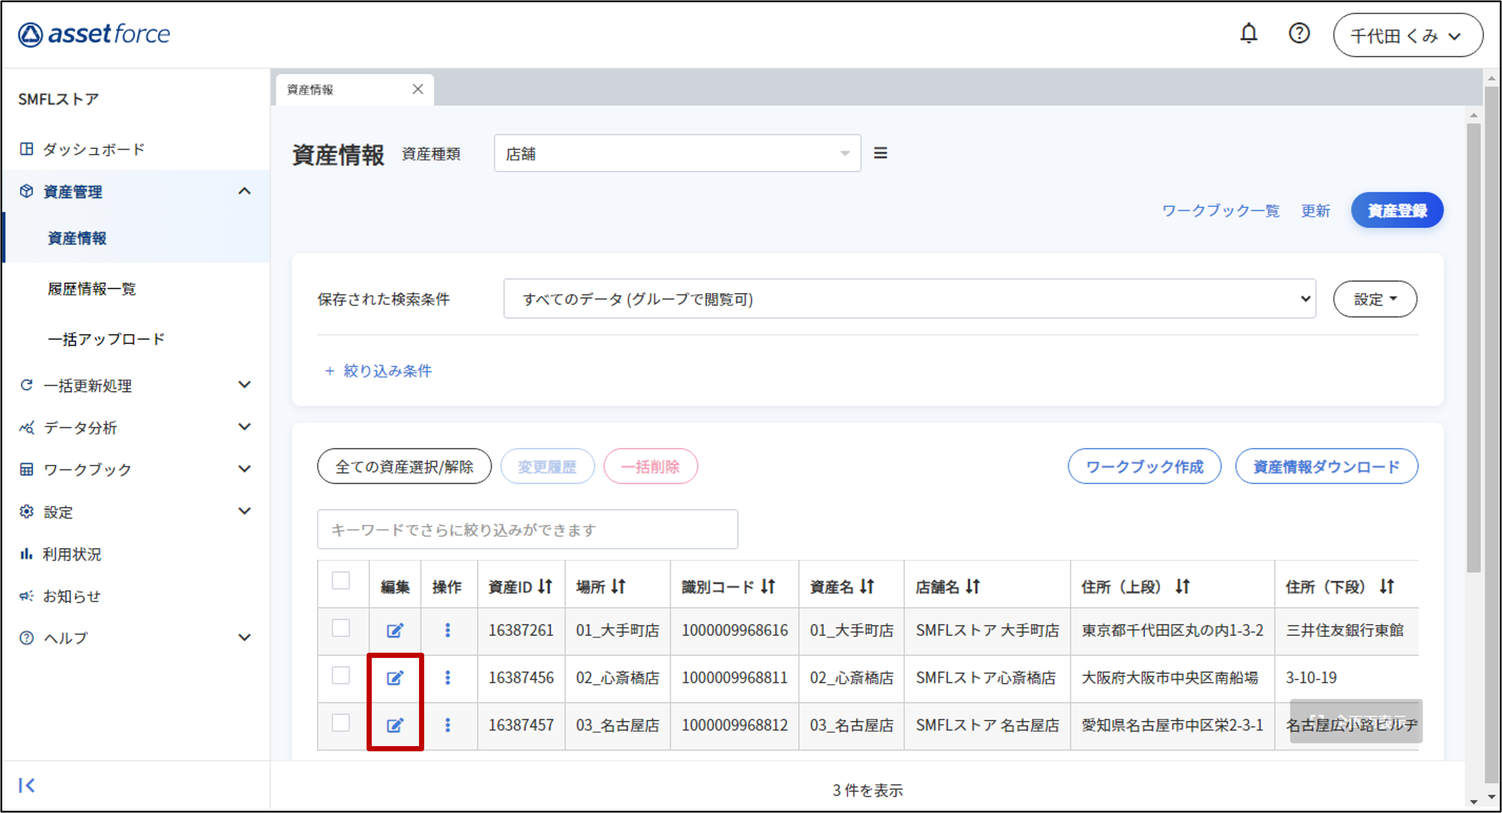Open three-dot actions menu for asset 16387457

447,725
